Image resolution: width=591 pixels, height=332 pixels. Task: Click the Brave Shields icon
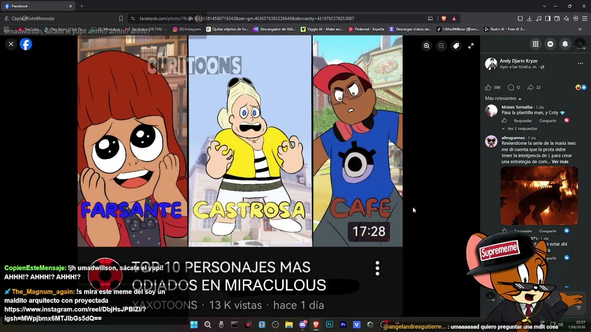pyautogui.click(x=444, y=18)
